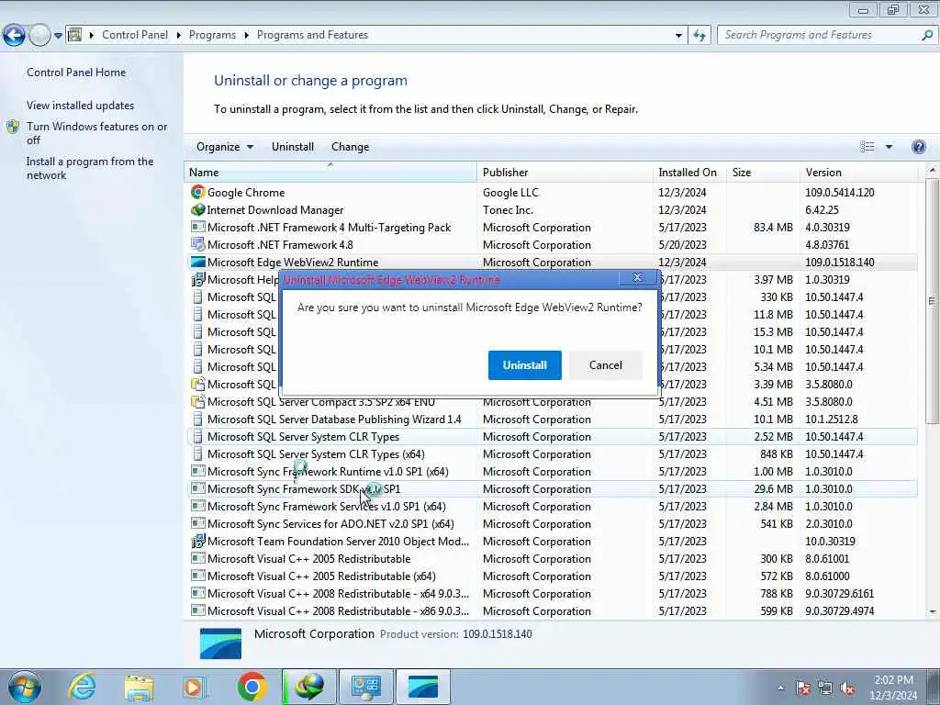This screenshot has height=705, width=940.
Task: Switch to Control Panel taskbar icon
Action: click(x=365, y=687)
